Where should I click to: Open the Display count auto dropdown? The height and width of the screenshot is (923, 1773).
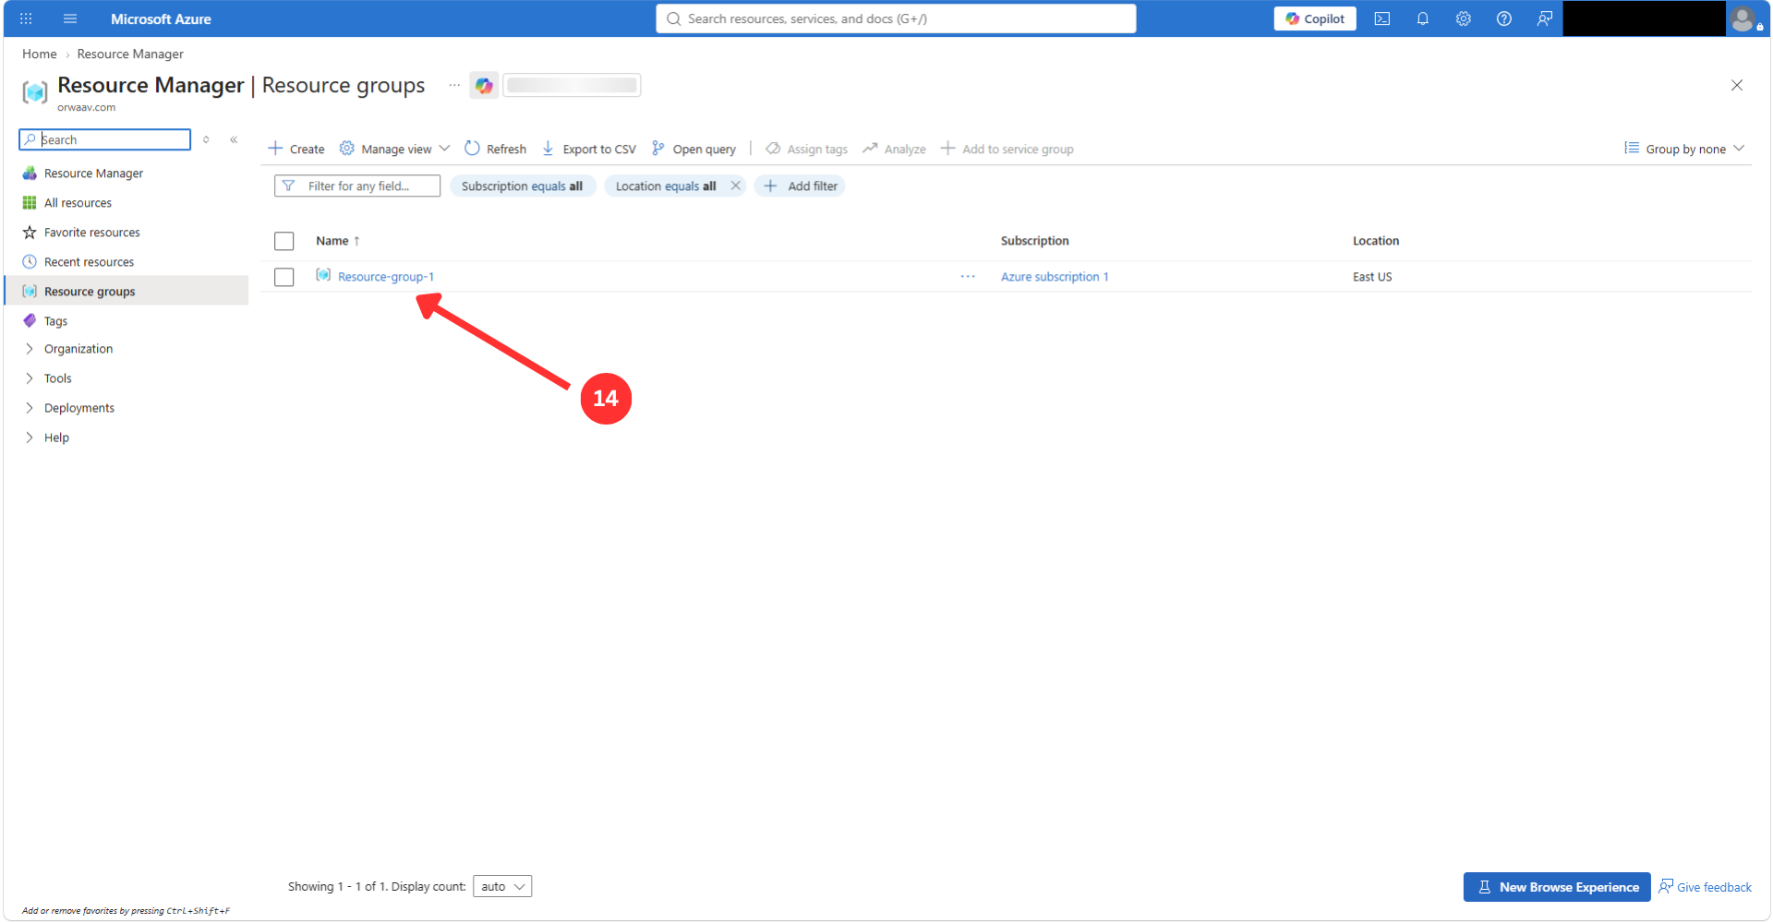tap(502, 886)
